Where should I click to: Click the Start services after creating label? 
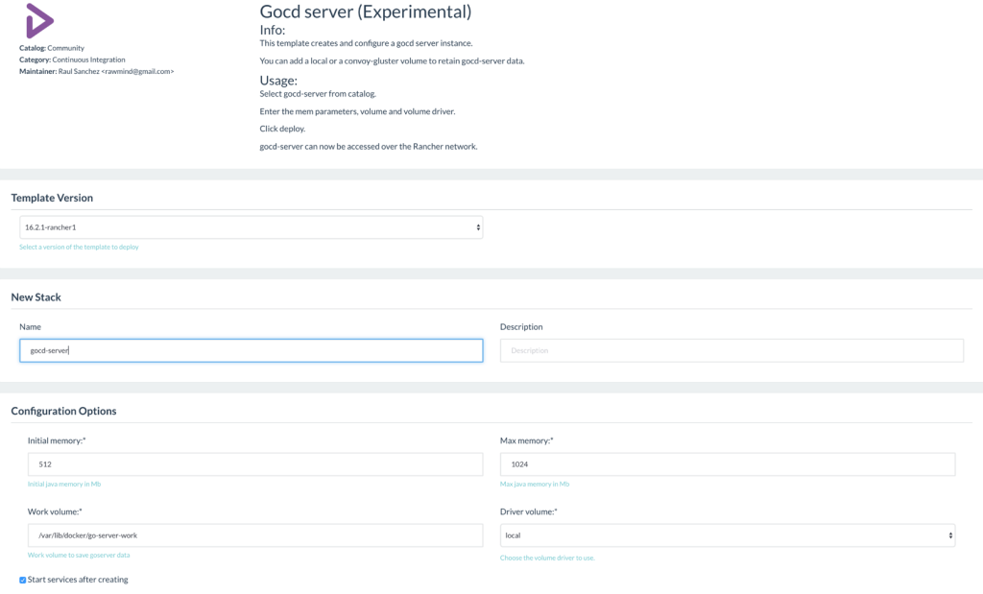point(78,580)
